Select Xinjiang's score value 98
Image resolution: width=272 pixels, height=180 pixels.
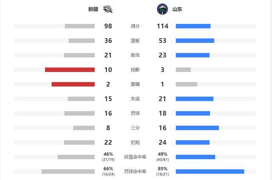pos(108,26)
